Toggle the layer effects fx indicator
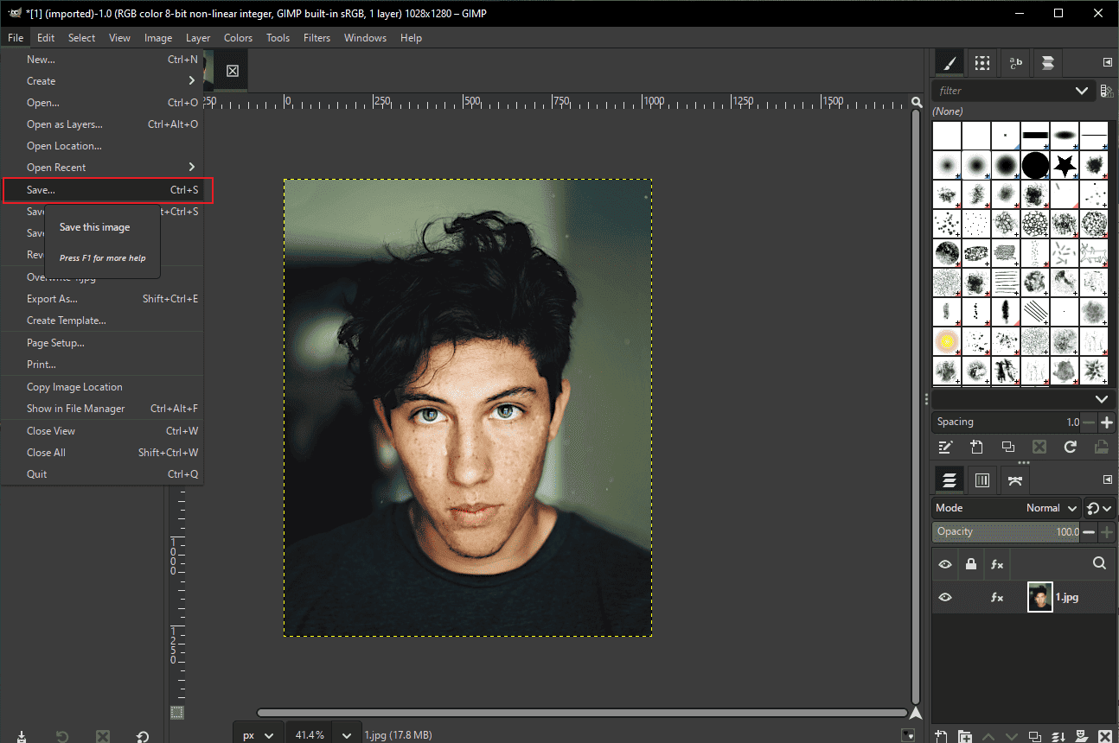 pos(996,597)
